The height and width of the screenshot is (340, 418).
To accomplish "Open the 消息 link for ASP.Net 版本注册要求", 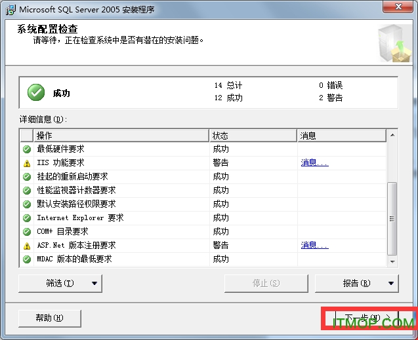I will coord(314,246).
